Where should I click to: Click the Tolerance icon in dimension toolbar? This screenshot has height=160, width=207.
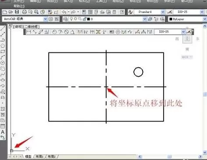tap(112, 32)
